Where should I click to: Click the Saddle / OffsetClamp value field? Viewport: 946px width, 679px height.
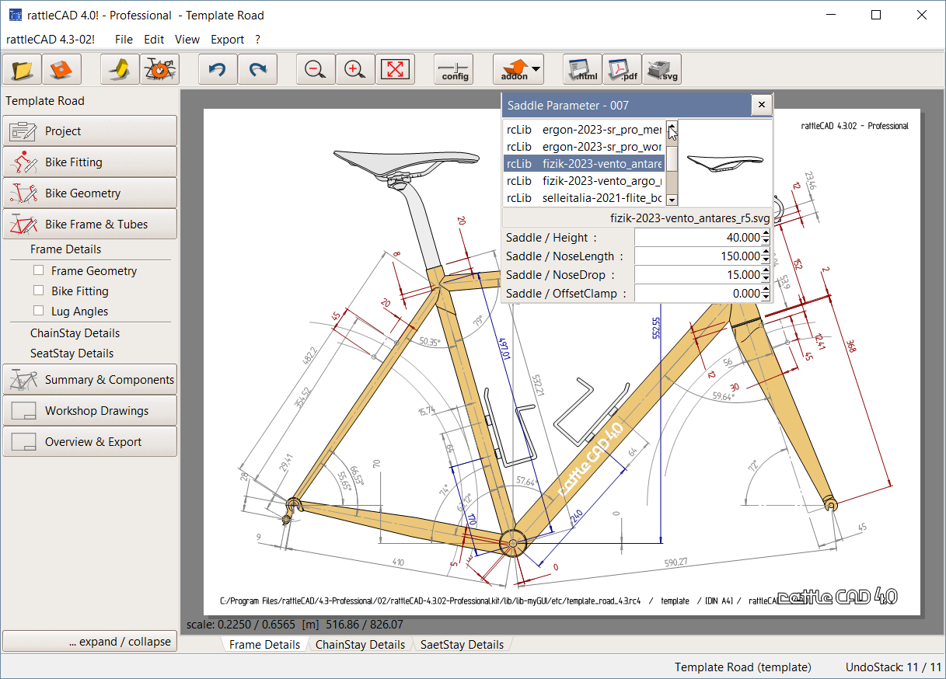(698, 294)
